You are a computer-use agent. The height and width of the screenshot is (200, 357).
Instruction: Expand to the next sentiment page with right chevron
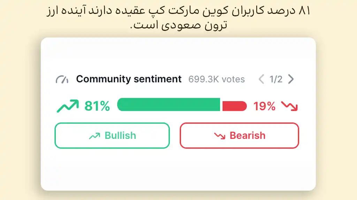pyautogui.click(x=290, y=79)
